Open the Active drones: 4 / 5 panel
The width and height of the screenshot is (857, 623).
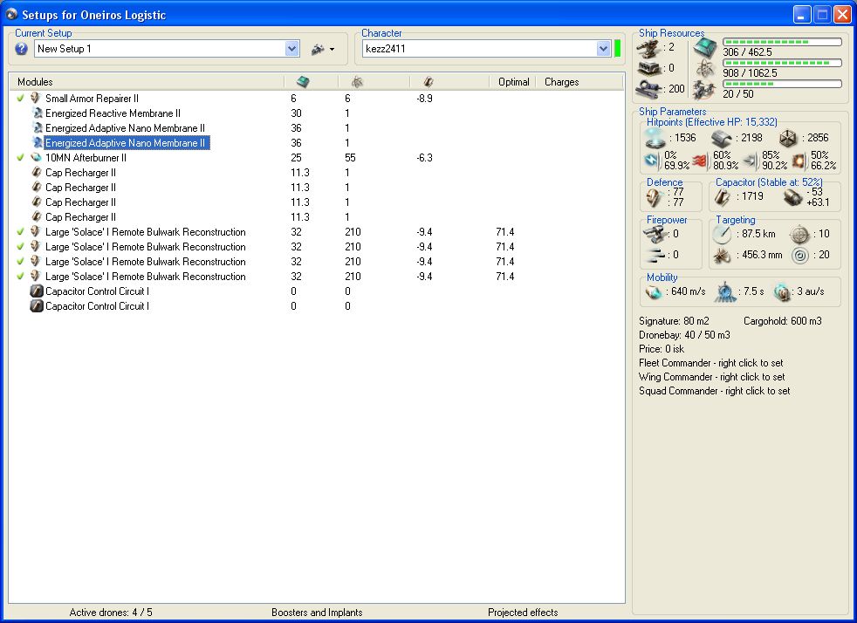click(x=111, y=612)
